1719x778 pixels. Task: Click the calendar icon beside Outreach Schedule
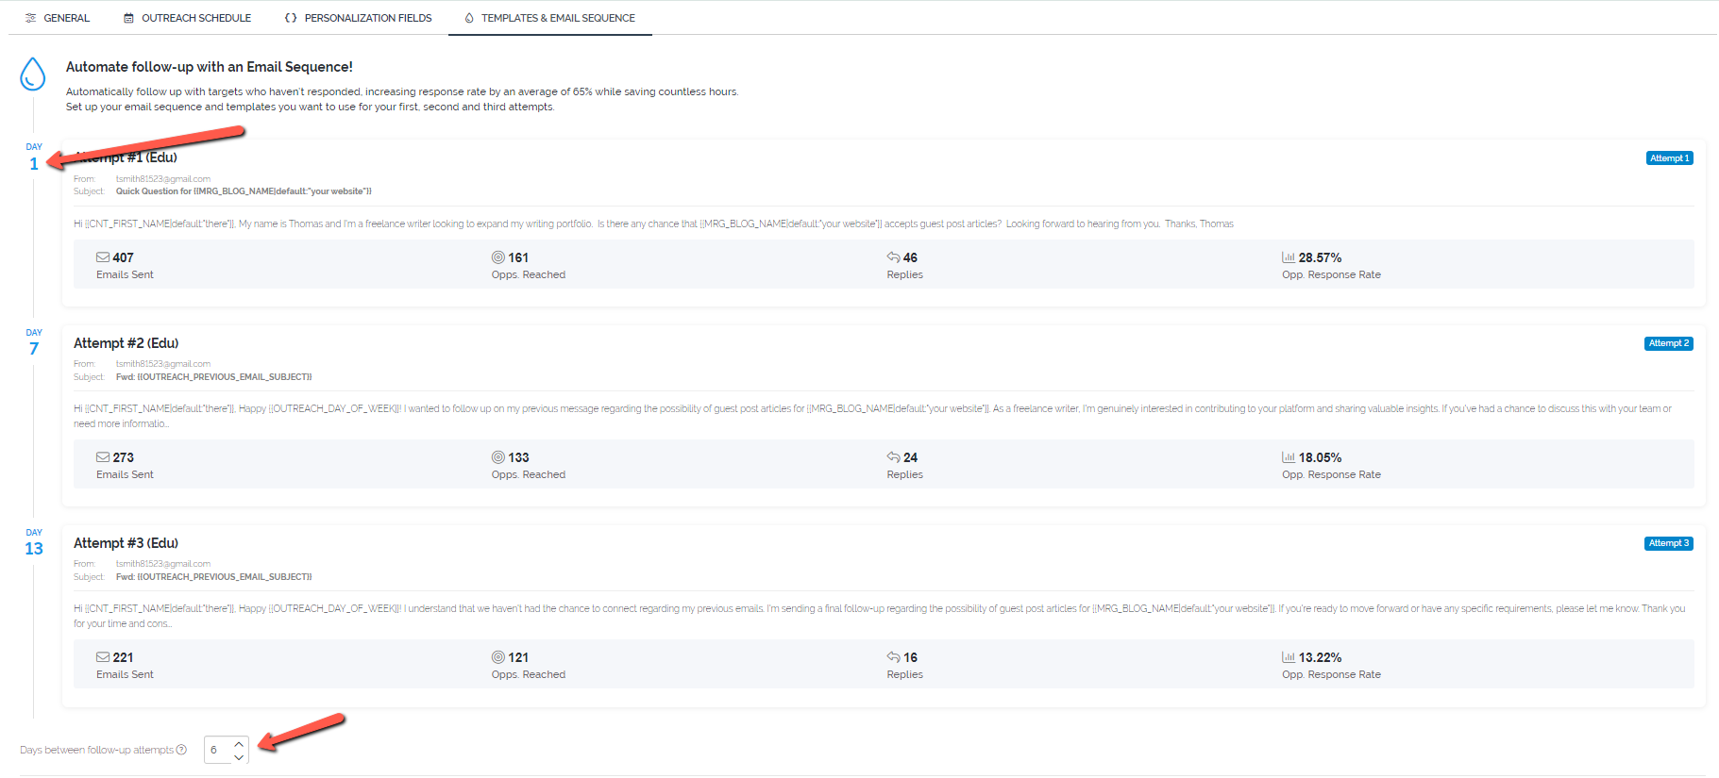coord(129,18)
